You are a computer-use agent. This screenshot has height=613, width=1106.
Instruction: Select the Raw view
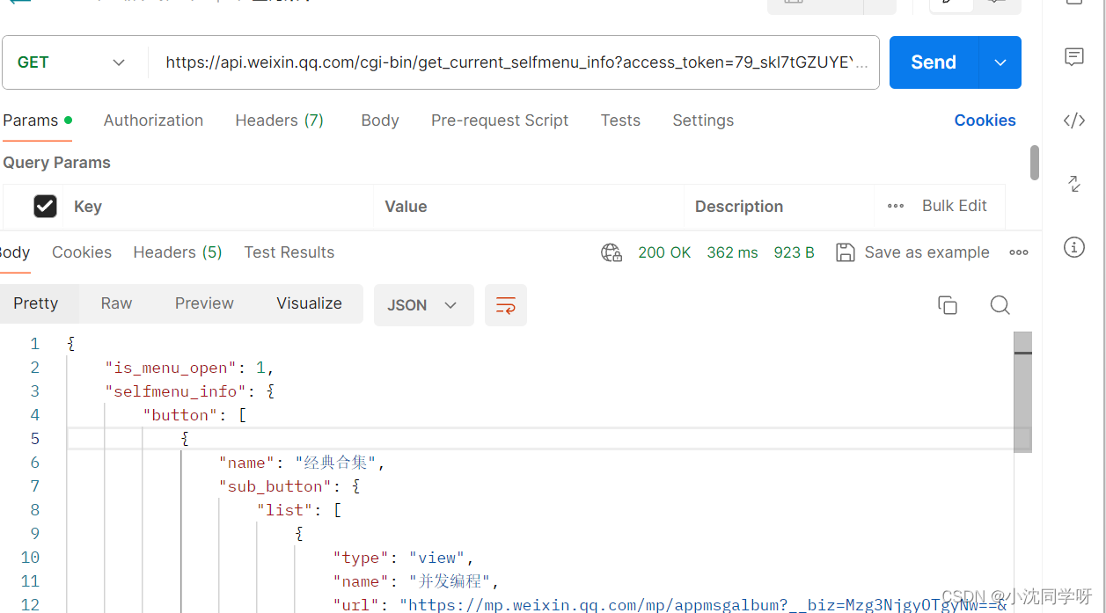(x=116, y=303)
